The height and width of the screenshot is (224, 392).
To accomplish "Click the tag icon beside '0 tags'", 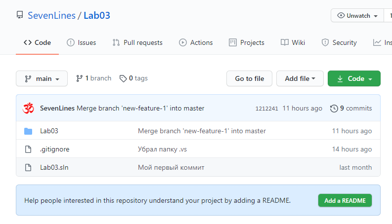I will pos(123,79).
